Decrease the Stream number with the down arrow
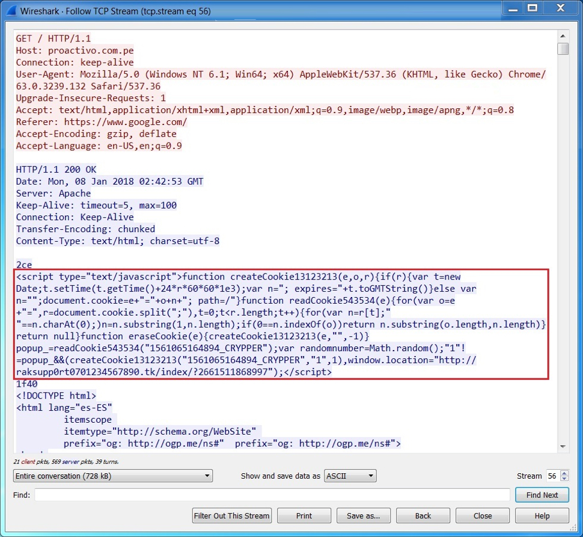Image resolution: width=583 pixels, height=537 pixels. click(x=564, y=479)
